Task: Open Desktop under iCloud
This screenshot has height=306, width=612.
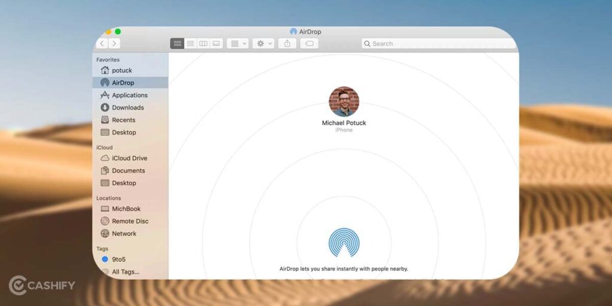Action: tap(130, 183)
